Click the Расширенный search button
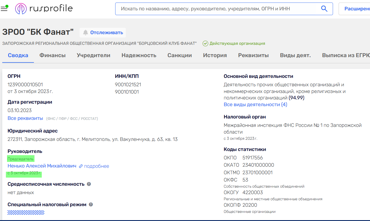The height and width of the screenshot is (221, 370). point(355,9)
